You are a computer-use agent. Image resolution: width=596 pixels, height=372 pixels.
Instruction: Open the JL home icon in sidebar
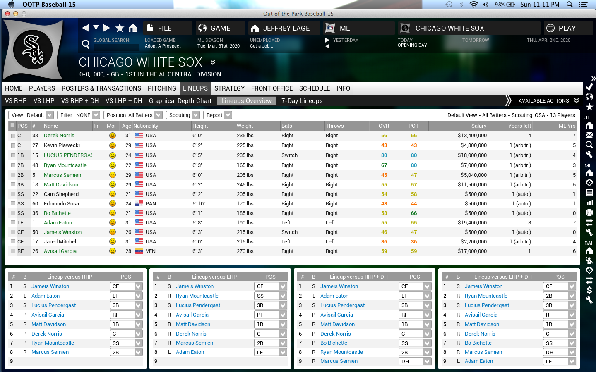tap(589, 125)
